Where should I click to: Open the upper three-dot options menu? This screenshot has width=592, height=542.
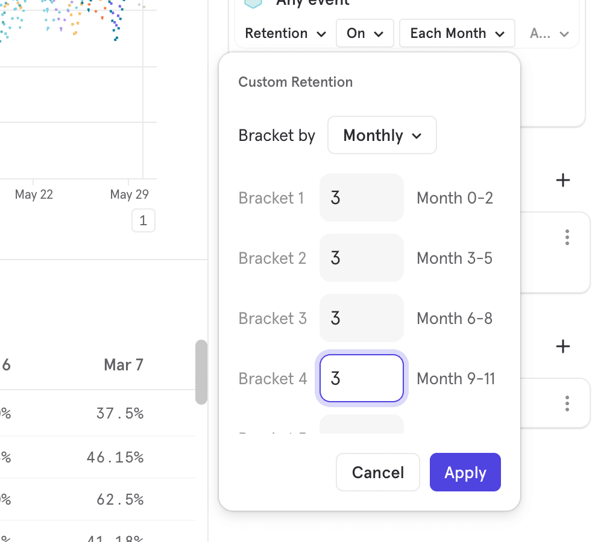point(567,237)
